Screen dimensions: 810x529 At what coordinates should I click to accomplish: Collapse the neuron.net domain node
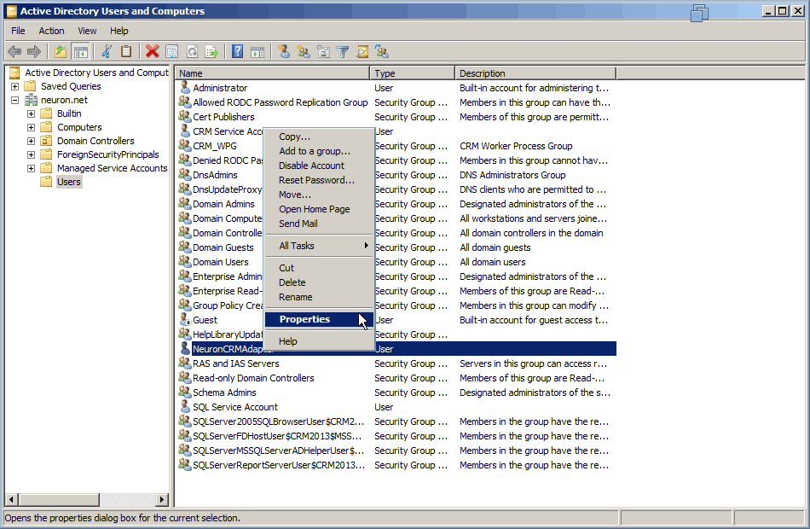pyautogui.click(x=15, y=100)
